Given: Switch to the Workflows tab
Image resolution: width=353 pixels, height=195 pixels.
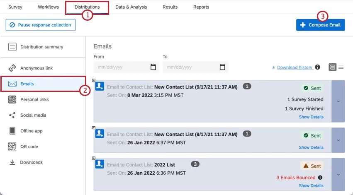Looking at the screenshot, I should pyautogui.click(x=49, y=7).
